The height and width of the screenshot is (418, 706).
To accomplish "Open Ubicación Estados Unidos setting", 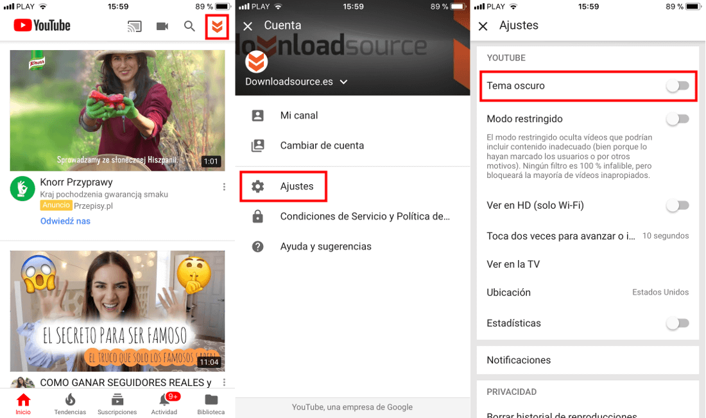I will point(587,292).
